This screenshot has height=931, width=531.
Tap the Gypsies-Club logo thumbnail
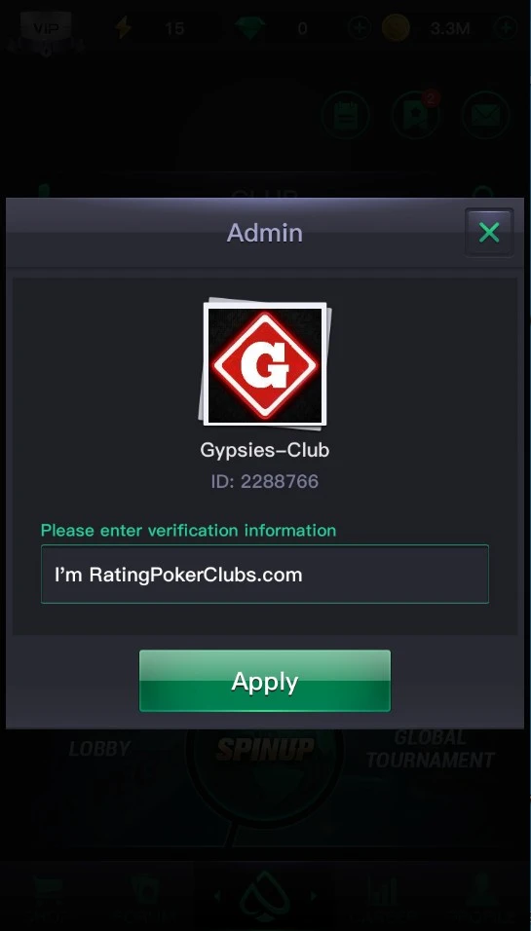tap(265, 363)
